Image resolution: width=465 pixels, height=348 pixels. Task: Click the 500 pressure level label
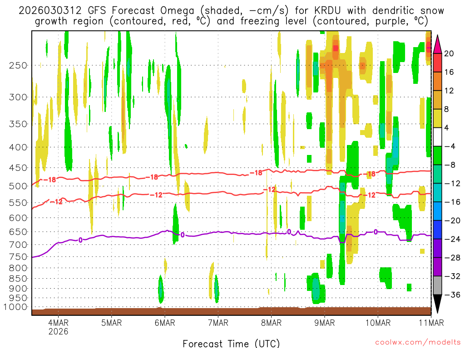click(18, 186)
